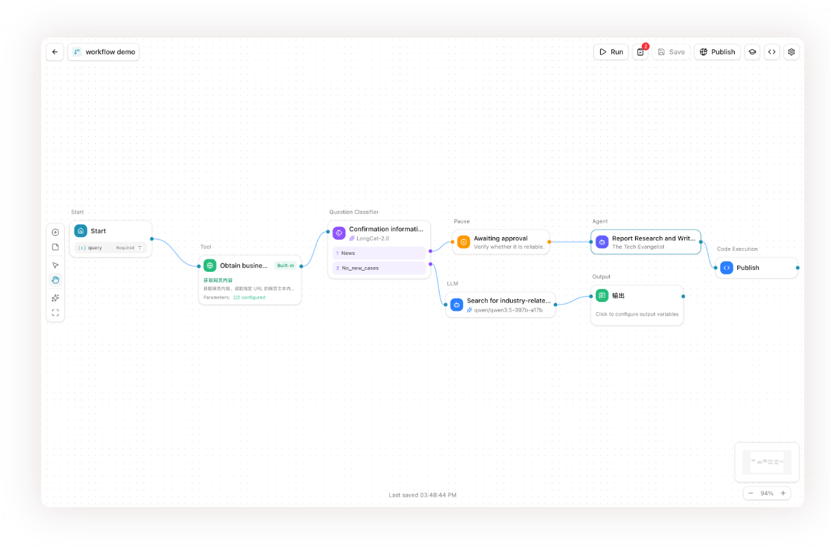Click the text type icon beside Required
Screen dimensions: 831x552
[140, 247]
